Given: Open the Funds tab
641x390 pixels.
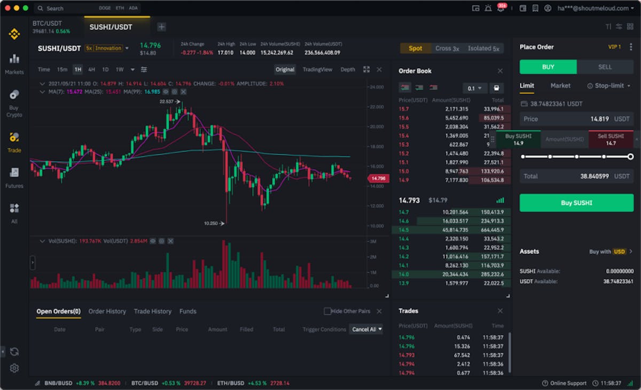Looking at the screenshot, I should point(188,312).
